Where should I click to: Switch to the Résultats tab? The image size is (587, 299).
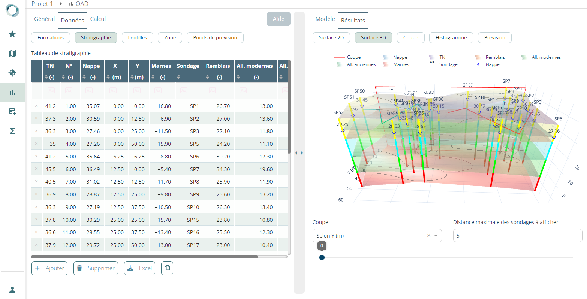coord(353,21)
